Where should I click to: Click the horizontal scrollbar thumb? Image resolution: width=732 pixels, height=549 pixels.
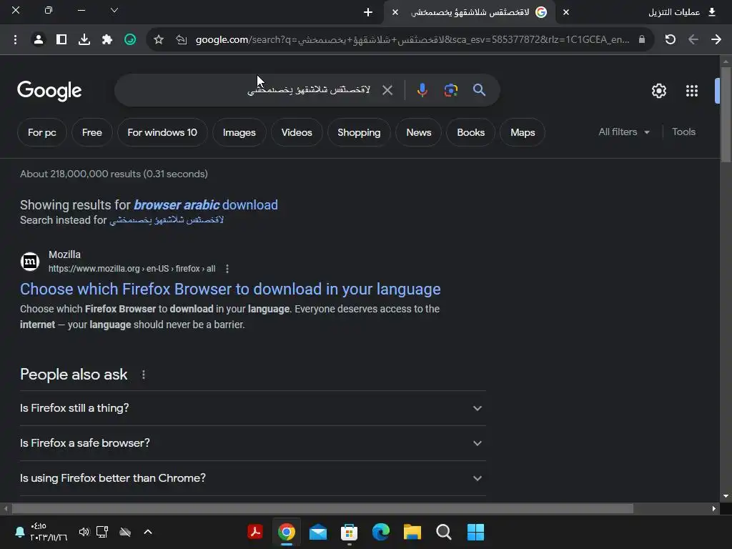pos(322,508)
